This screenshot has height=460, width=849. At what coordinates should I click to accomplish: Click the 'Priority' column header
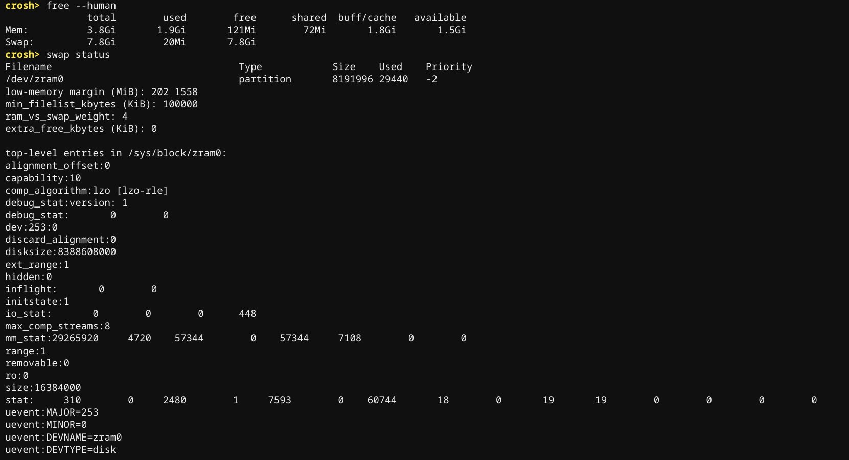click(x=449, y=67)
